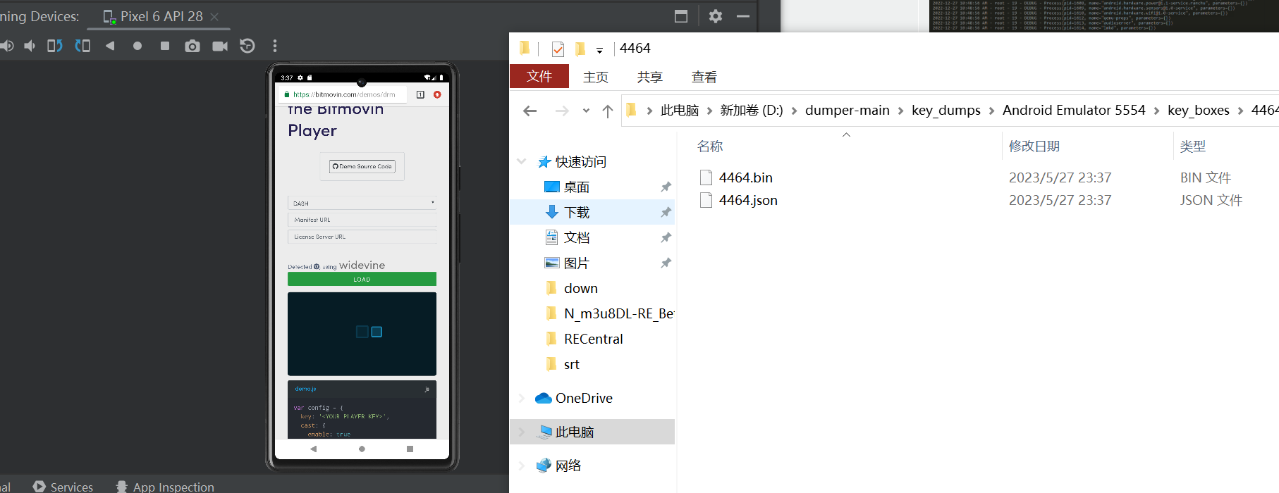Click the emulator toolbar Back button

tap(110, 46)
